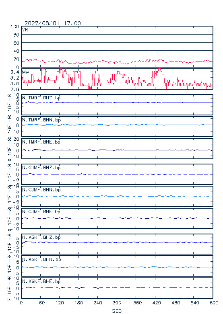This screenshot has width=223, height=314.
Task: Click the 120 tick on the time axis
Action: pyautogui.click(x=60, y=303)
